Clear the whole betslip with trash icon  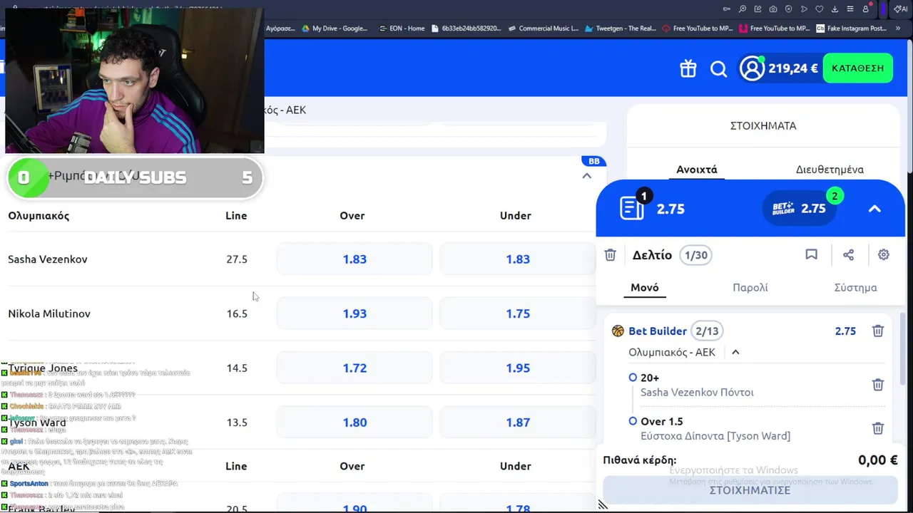coord(610,254)
